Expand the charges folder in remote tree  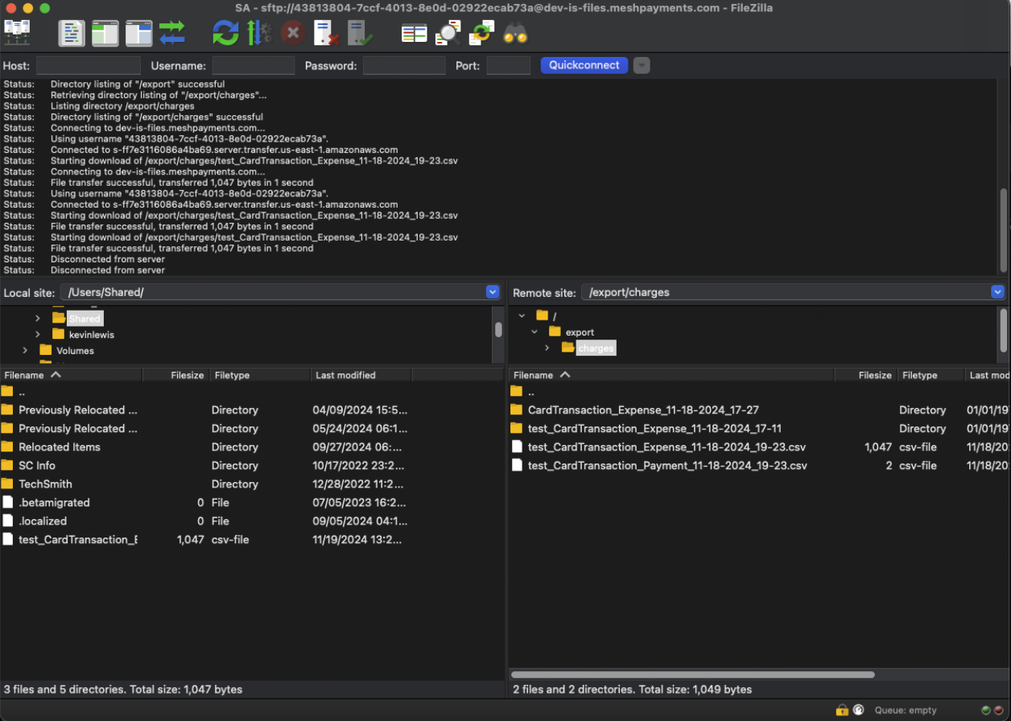547,348
